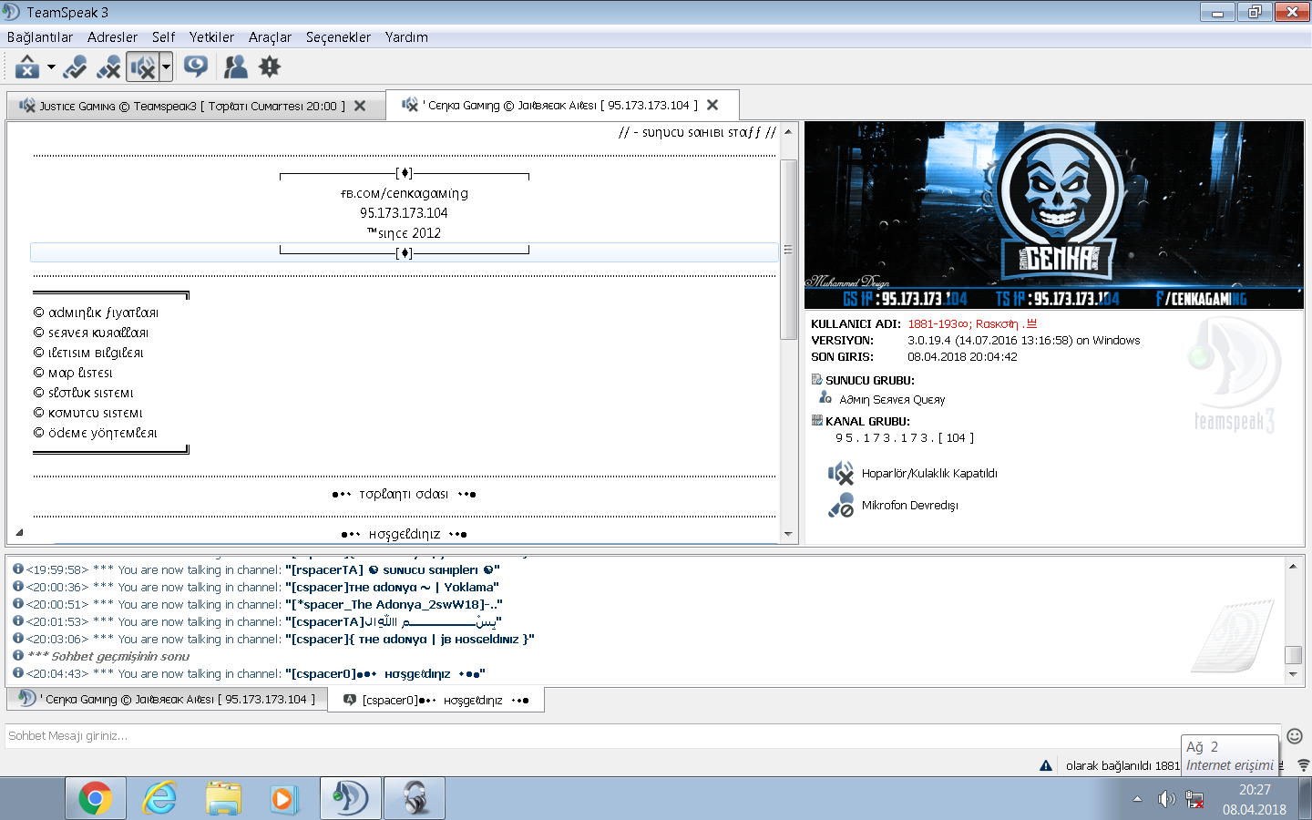The height and width of the screenshot is (820, 1312).
Task: Open the contacts manager toolbar icon
Action: pyautogui.click(x=235, y=67)
